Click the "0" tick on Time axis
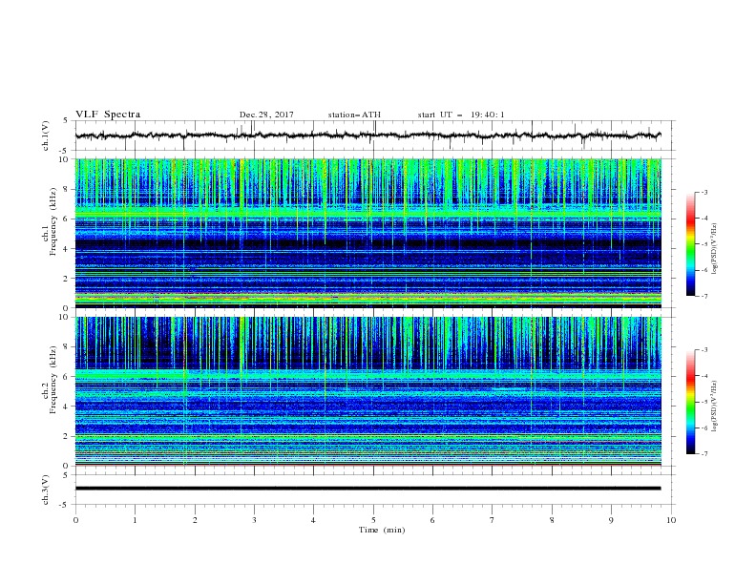This screenshot has width=756, height=584. [x=75, y=520]
